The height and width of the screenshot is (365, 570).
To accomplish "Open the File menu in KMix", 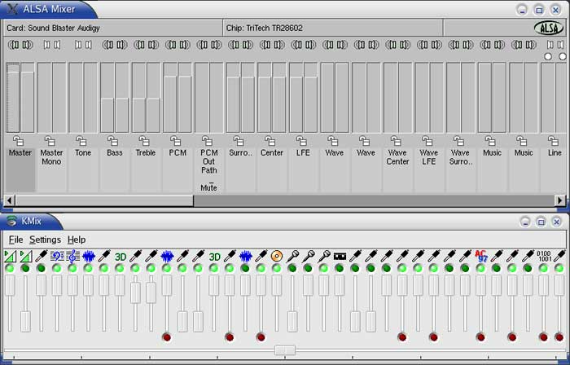I will coord(15,240).
